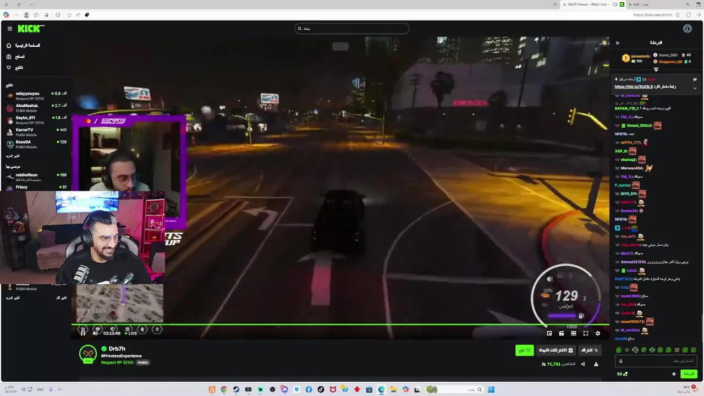Screen dimensions: 704x396
Task: Open Steam icon in taskbar
Action: pos(236,390)
